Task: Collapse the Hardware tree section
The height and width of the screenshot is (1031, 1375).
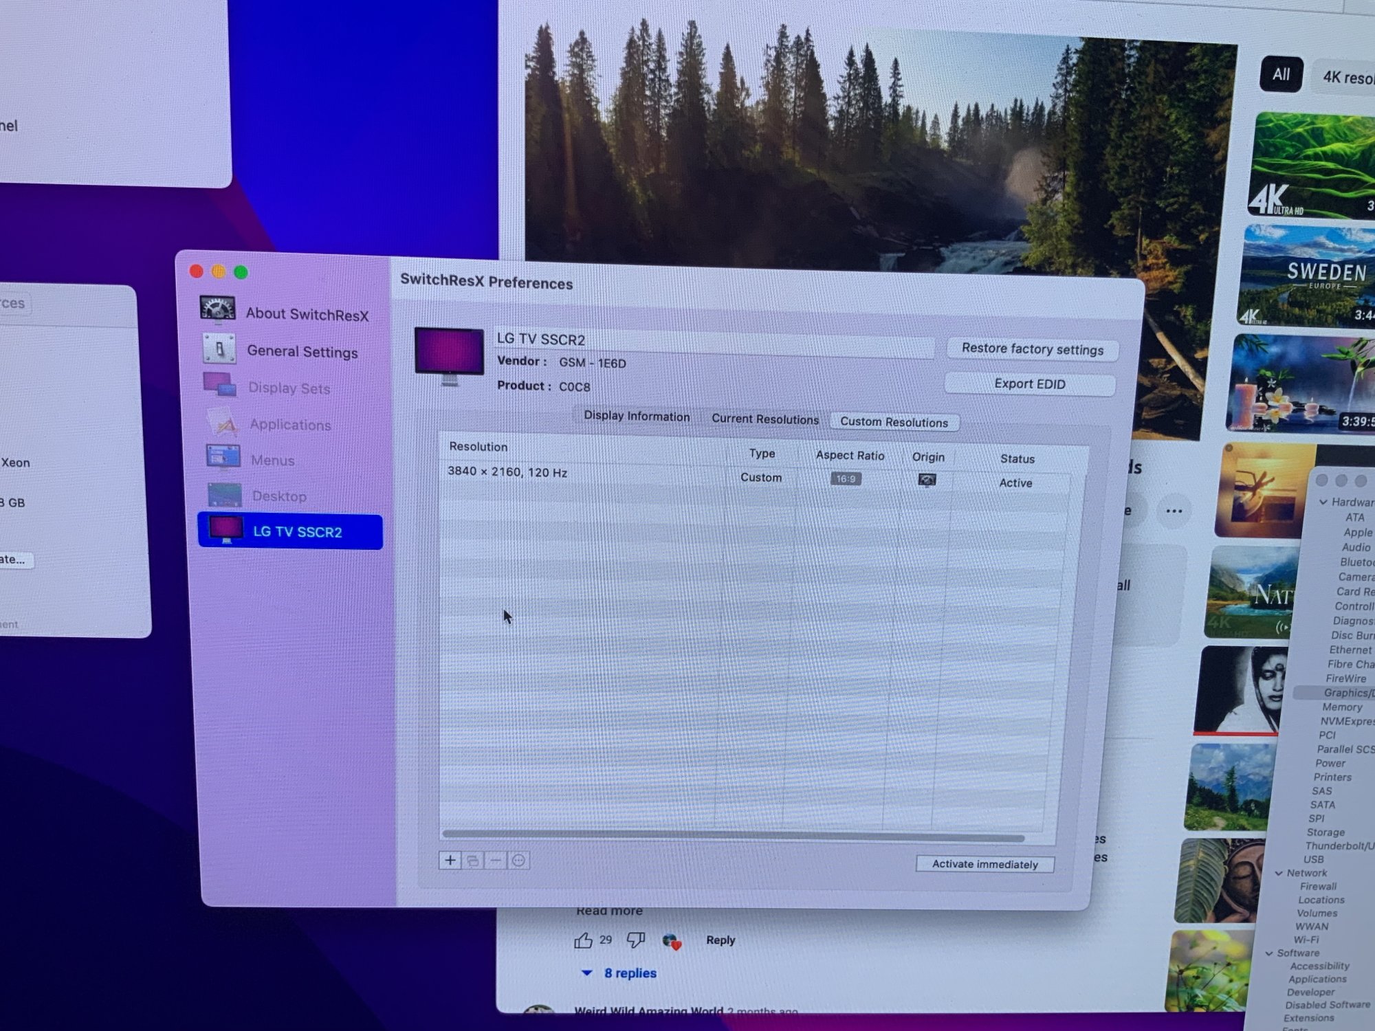Action: click(1323, 502)
